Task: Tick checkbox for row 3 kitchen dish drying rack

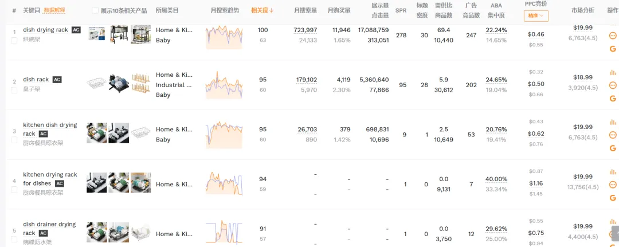Action: [x=14, y=140]
